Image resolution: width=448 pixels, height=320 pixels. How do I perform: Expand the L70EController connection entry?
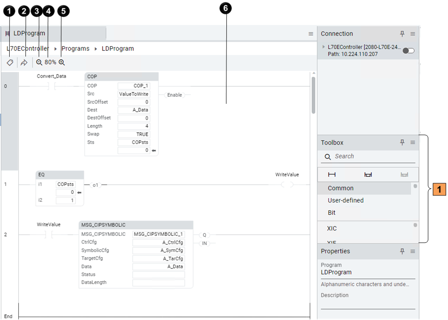[x=324, y=46]
